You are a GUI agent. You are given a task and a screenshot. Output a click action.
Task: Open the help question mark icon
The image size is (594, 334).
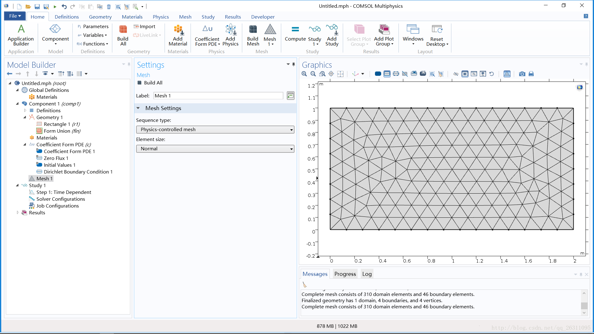click(586, 16)
